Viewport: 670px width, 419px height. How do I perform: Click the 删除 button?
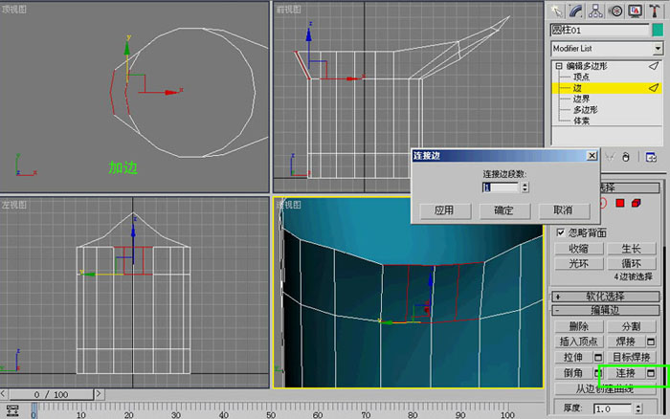tap(578, 327)
